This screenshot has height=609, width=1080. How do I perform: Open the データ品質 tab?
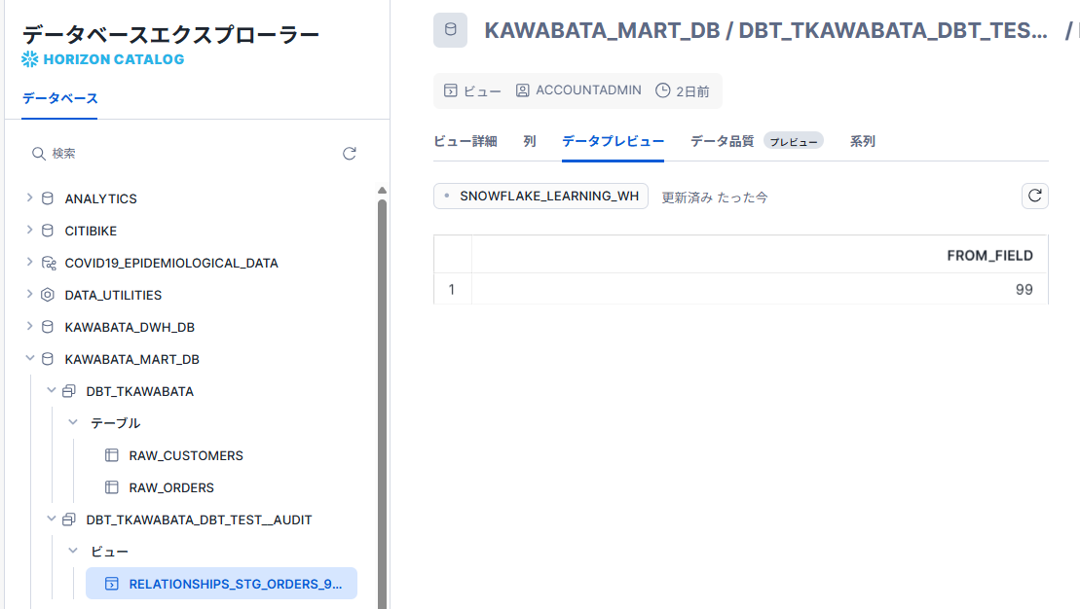722,141
